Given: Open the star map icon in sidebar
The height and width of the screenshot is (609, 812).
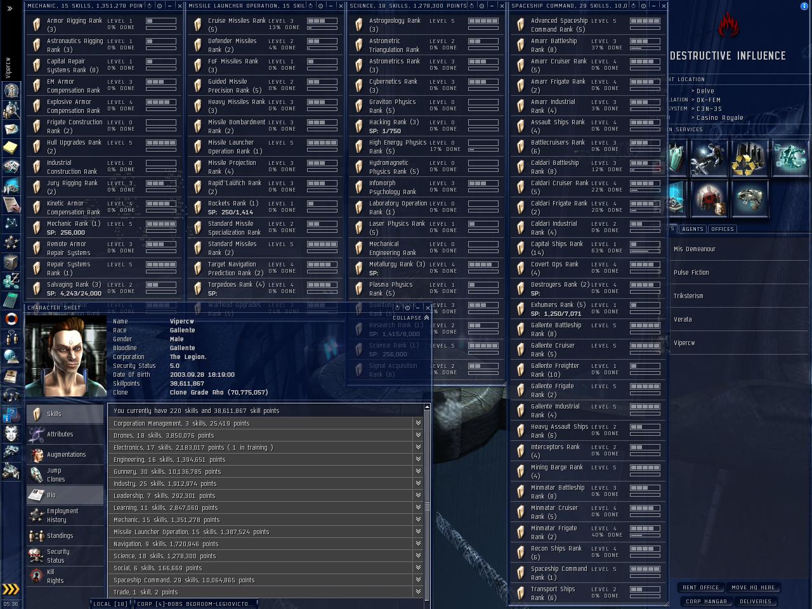Looking at the screenshot, I should 11,223.
